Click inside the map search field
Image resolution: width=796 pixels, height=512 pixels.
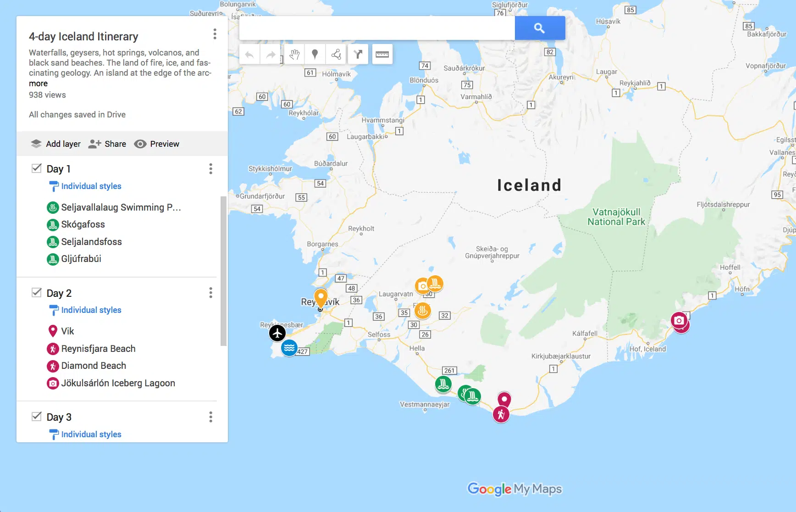pyautogui.click(x=376, y=28)
